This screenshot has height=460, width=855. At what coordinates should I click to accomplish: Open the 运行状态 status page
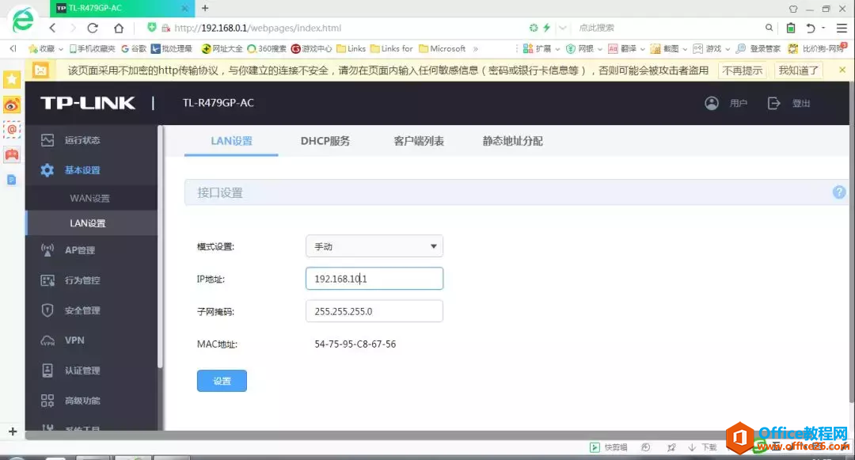point(82,140)
